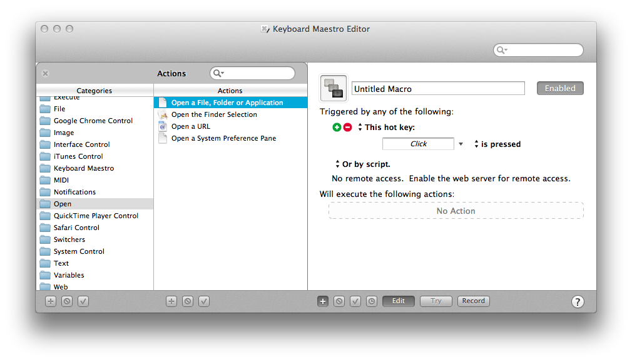Screen dimensions: 632x362
Task: Select the Notifications category
Action: pos(95,192)
